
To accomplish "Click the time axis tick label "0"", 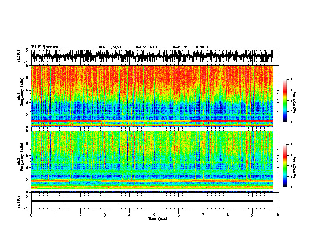I will (31, 215).
